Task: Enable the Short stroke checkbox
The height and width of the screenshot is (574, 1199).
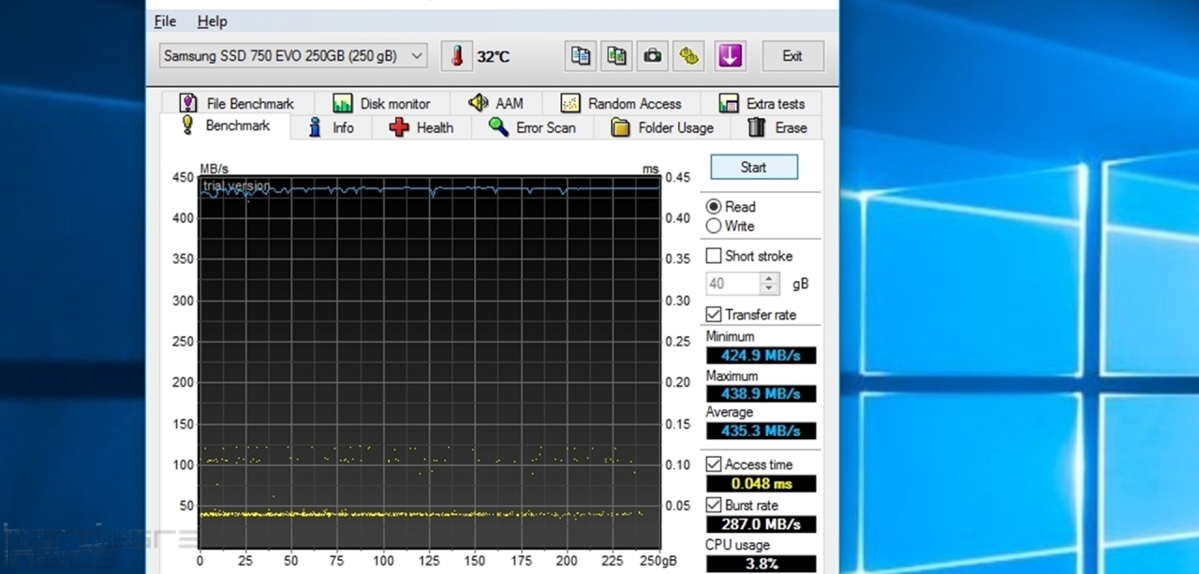Action: coord(714,256)
